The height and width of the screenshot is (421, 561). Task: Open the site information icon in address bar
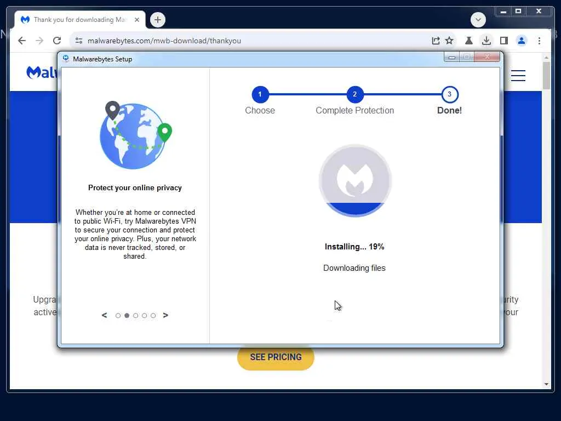[x=79, y=41]
